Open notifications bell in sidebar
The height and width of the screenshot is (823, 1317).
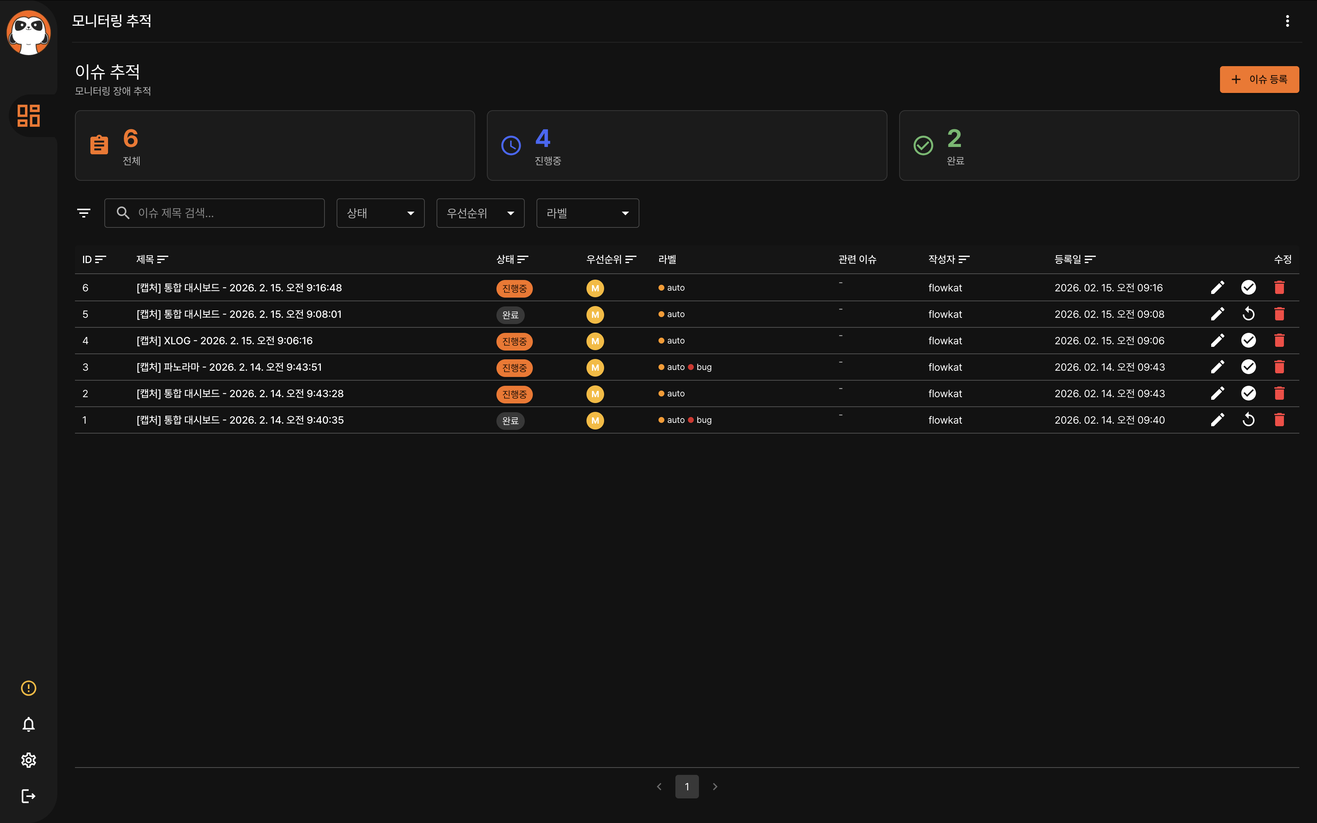point(29,725)
